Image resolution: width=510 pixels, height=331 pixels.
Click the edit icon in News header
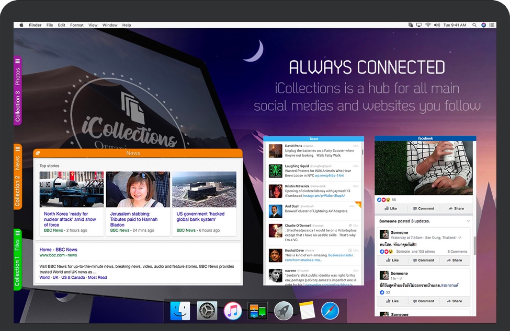(x=38, y=153)
